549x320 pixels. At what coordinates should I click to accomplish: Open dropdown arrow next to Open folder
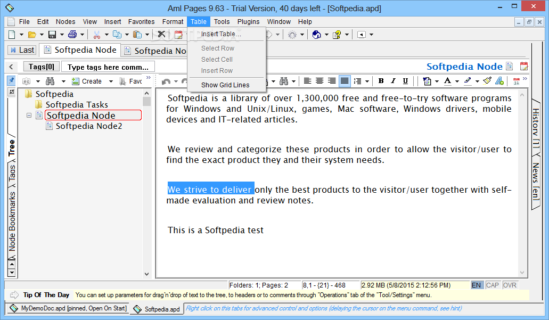tap(42, 35)
